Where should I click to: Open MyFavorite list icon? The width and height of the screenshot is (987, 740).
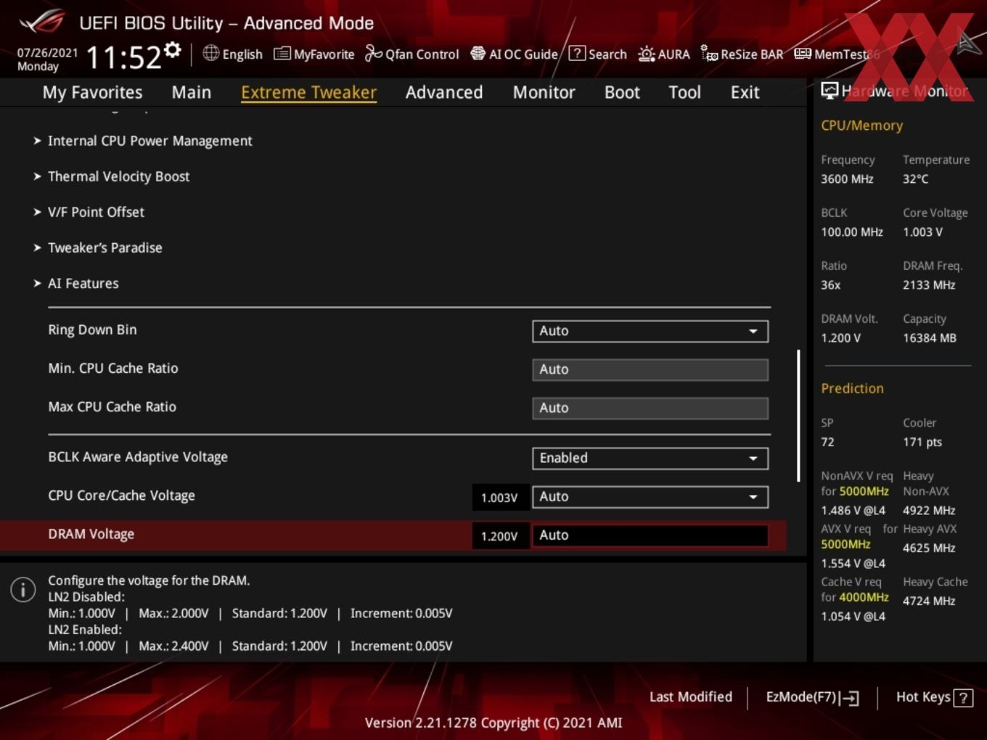(282, 54)
